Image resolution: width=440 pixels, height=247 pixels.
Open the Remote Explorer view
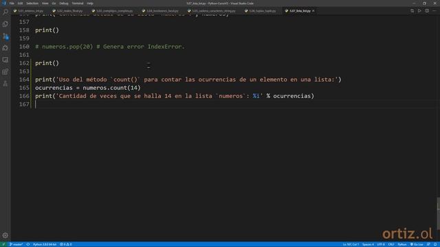(5, 60)
